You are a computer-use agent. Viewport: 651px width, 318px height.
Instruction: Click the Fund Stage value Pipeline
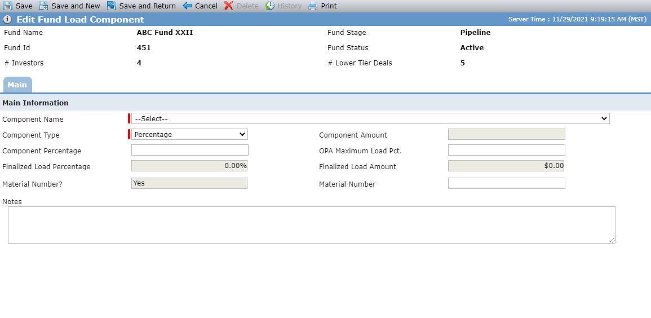475,32
